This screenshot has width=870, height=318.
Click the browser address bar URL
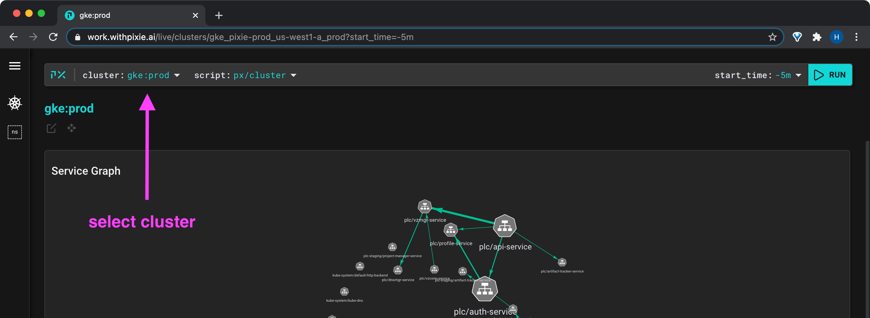250,37
